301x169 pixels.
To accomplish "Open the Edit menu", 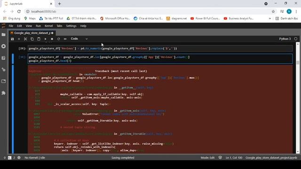I will pos(19,26).
